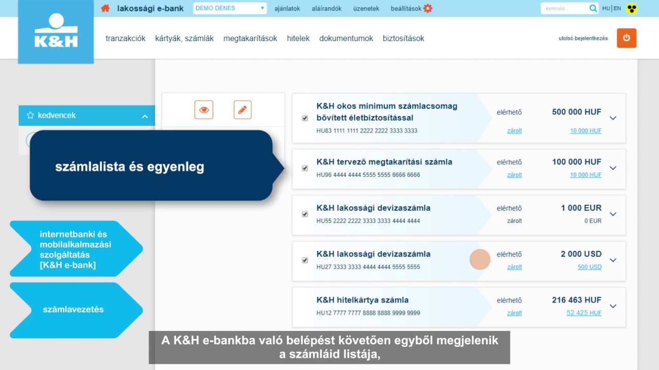659x370 pixels.
Task: Open üzenetek in the top bar
Action: coord(366,9)
